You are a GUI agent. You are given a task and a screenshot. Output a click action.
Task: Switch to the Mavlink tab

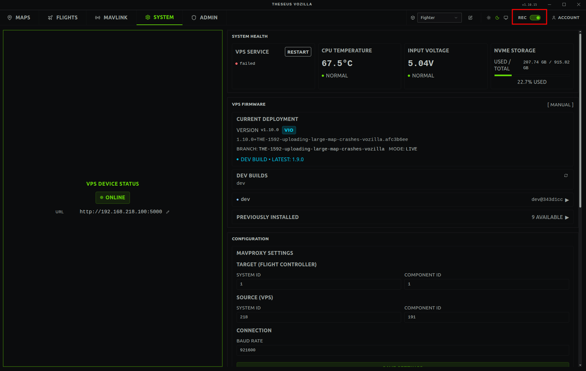(x=111, y=17)
